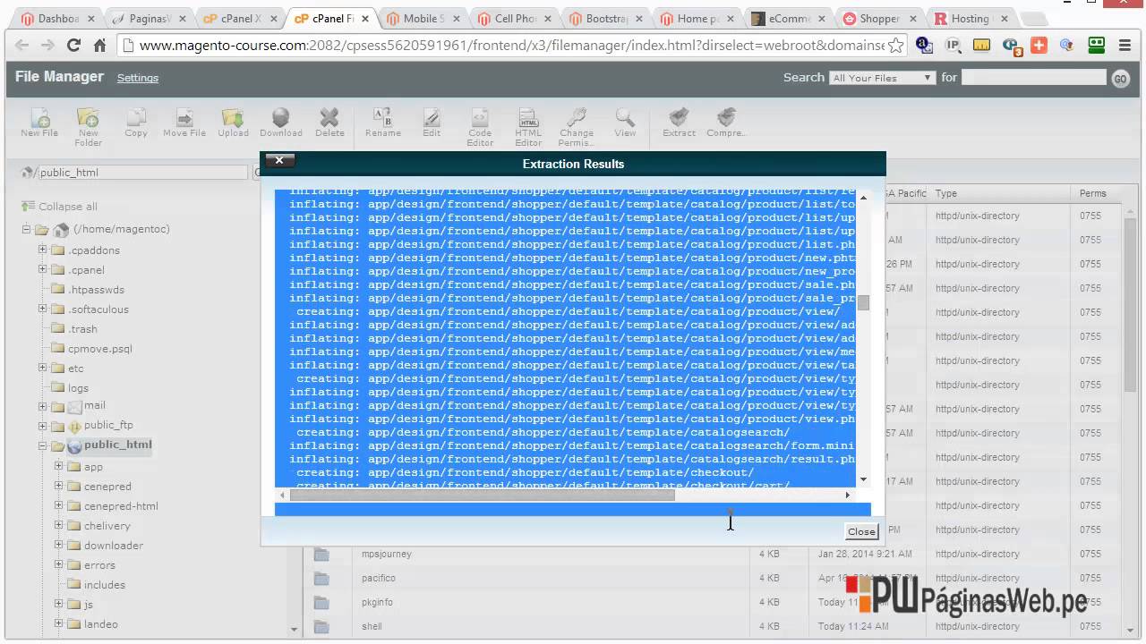Click the Delete toolbar icon
1146x644 pixels.
tap(329, 123)
